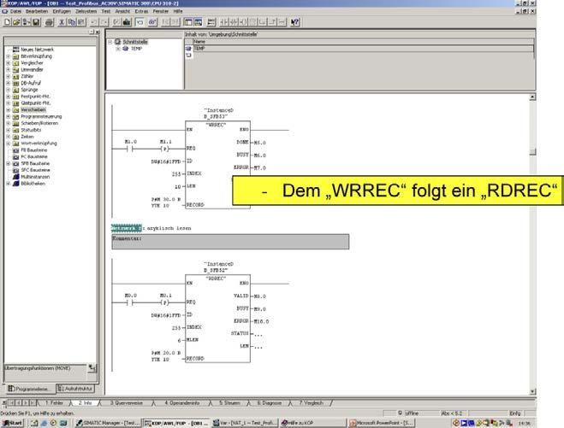Click the Multiinstanzen icon
564x428 pixels.
[x=15, y=177]
